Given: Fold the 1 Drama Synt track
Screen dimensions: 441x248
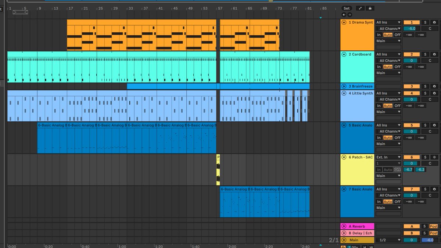Looking at the screenshot, I should pos(344,22).
